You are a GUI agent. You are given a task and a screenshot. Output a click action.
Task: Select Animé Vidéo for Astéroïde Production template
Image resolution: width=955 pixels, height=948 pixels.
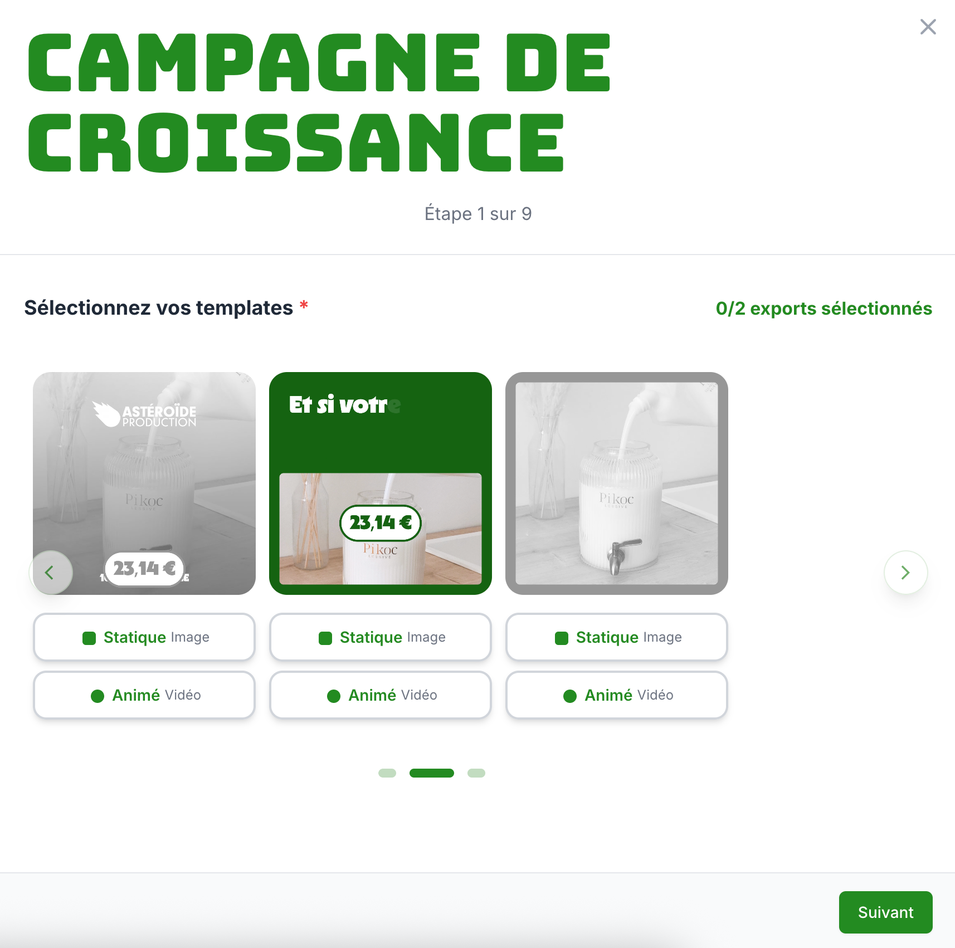coord(144,695)
